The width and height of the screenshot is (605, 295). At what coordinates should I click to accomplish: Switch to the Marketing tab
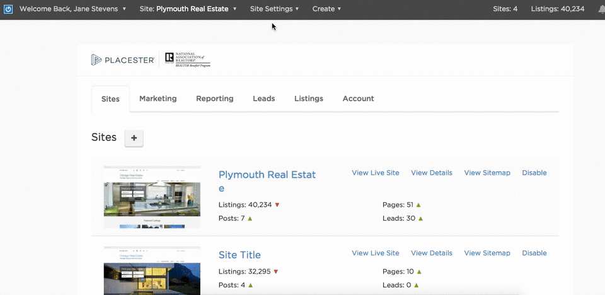click(158, 98)
